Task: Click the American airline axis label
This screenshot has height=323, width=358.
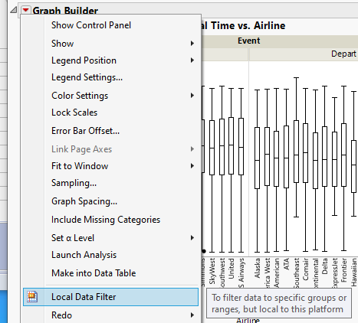Action: (x=276, y=272)
